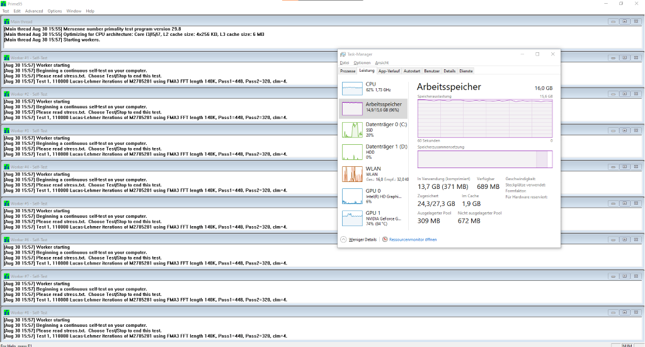
Task: Open the Help menu in Prime95
Action: click(90, 11)
